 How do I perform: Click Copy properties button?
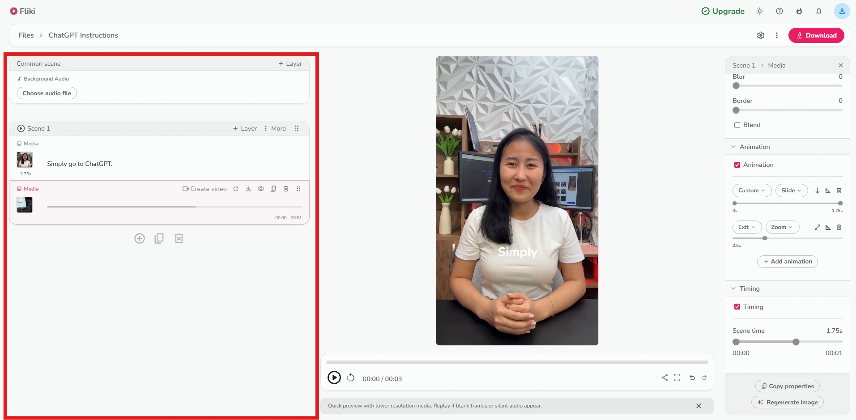pyautogui.click(x=788, y=386)
